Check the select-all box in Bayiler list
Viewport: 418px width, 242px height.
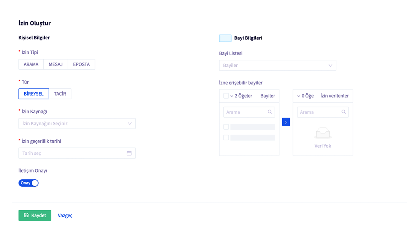coord(226,96)
